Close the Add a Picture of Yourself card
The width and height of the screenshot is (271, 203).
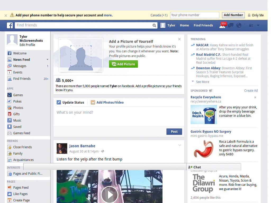tap(179, 39)
